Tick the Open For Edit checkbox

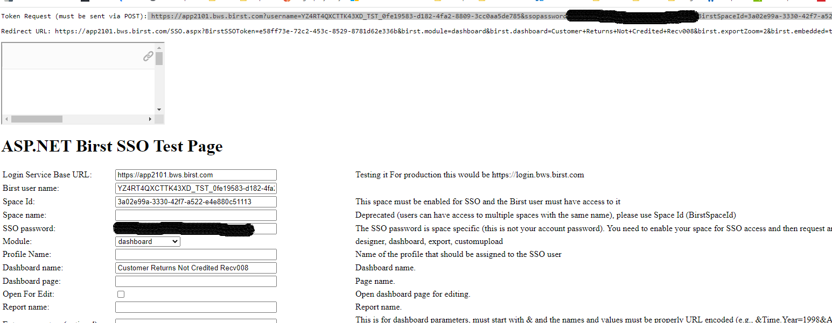pyautogui.click(x=121, y=294)
